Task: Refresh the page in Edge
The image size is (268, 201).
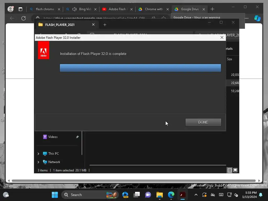Action: tap(24, 18)
